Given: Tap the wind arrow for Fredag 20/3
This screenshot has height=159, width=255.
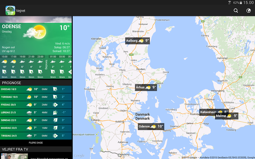Looking at the screenshot, I should pyautogui.click(x=55, y=105).
